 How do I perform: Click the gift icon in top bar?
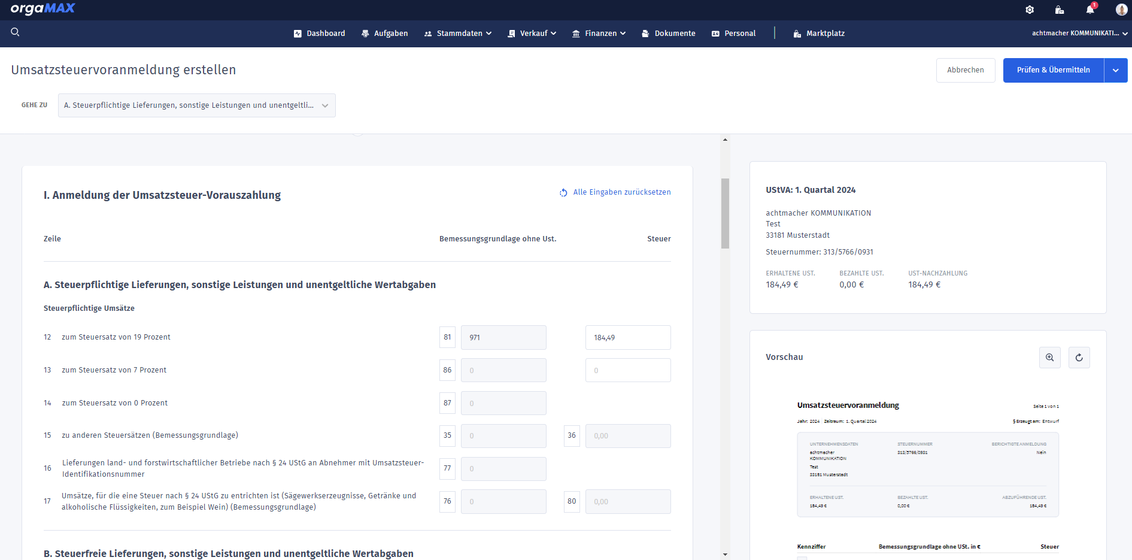[1059, 10]
